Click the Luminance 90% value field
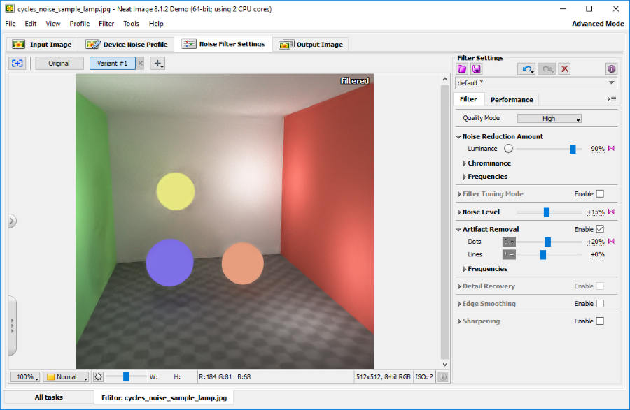630x410 pixels. [x=597, y=149]
